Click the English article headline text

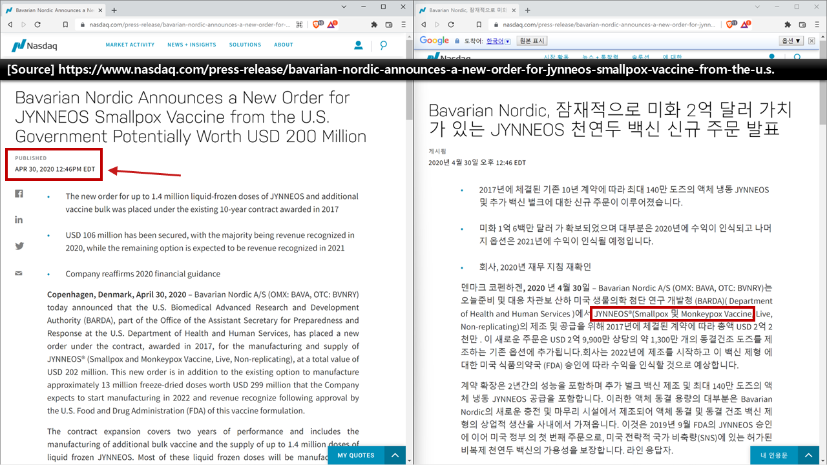(x=191, y=117)
